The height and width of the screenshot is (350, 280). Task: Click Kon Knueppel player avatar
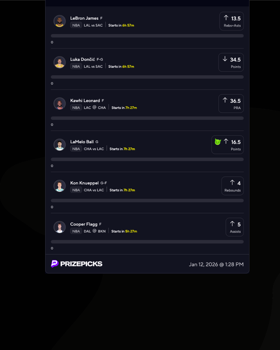point(59,186)
